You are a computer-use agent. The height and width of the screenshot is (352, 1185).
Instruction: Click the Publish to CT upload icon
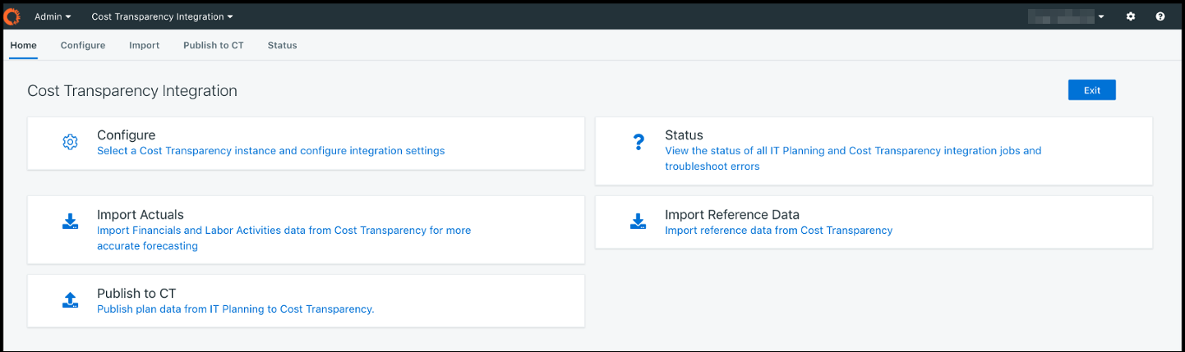(70, 299)
